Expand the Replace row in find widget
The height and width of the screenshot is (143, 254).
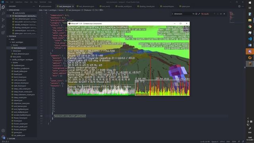click(172, 14)
